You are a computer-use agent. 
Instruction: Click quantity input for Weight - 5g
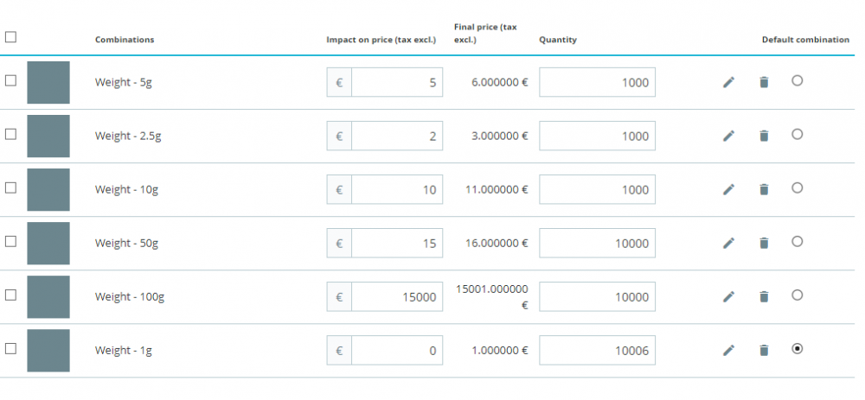597,82
